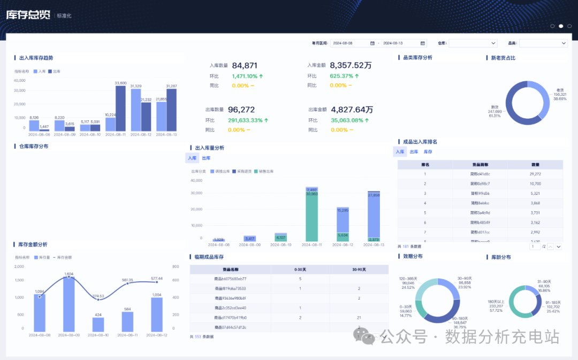578x360 pixels.
Task: Select row 商品2c352cd3ee40
Action: tap(289, 308)
